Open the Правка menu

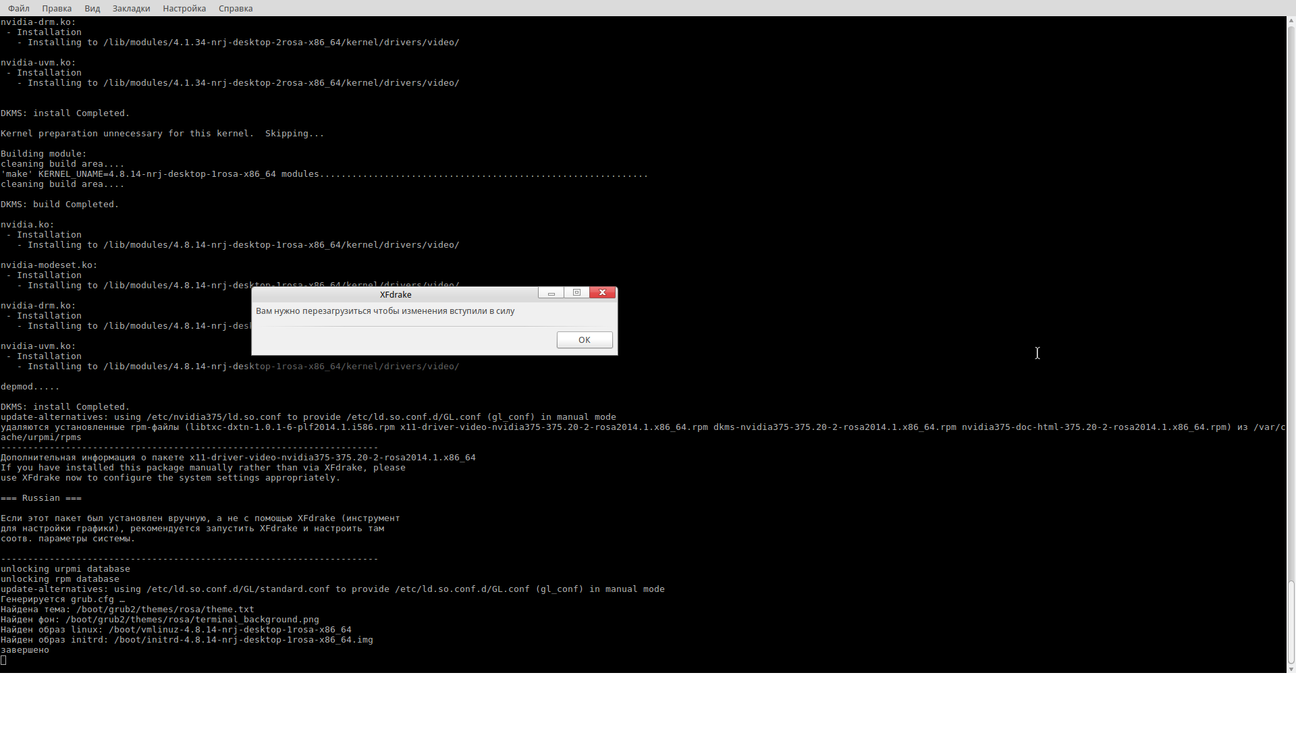tap(57, 8)
